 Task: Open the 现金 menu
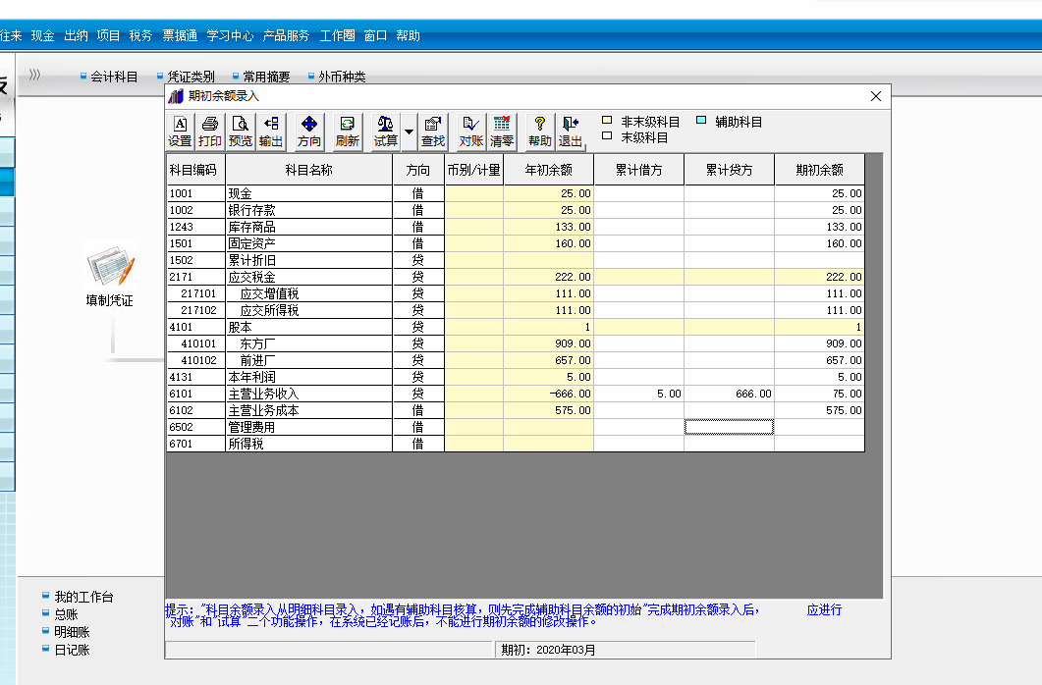click(42, 36)
